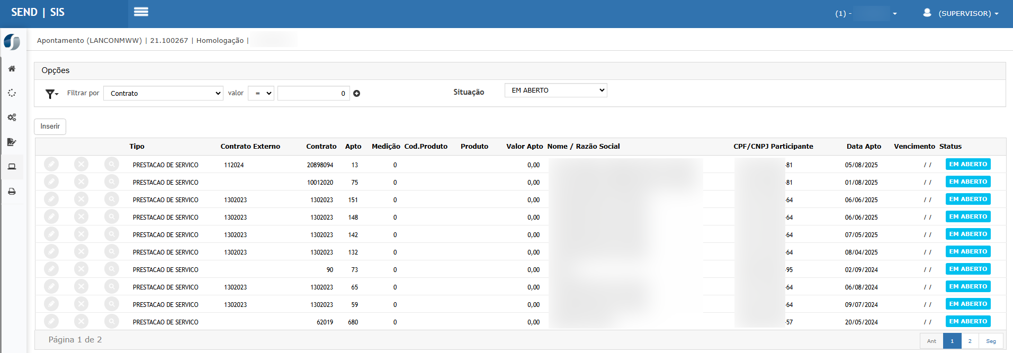Open the chart-edit icon in sidebar

click(12, 142)
